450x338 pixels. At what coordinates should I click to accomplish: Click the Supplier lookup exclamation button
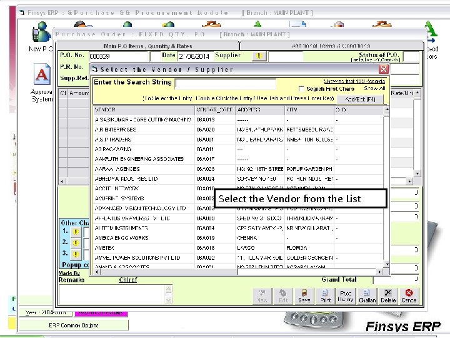click(259, 56)
